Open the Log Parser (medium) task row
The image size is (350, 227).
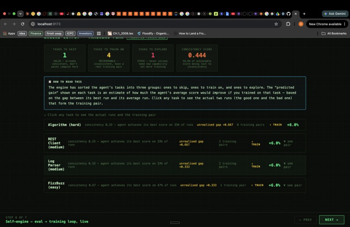(x=175, y=165)
